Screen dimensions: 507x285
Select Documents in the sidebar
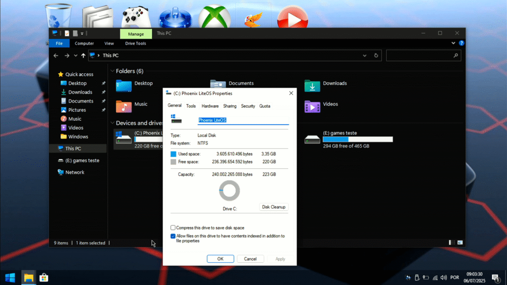(81, 101)
